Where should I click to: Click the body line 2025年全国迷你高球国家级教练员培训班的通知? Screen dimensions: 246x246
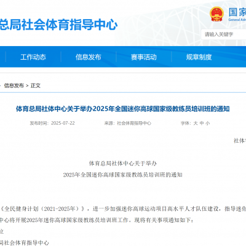[123, 175]
